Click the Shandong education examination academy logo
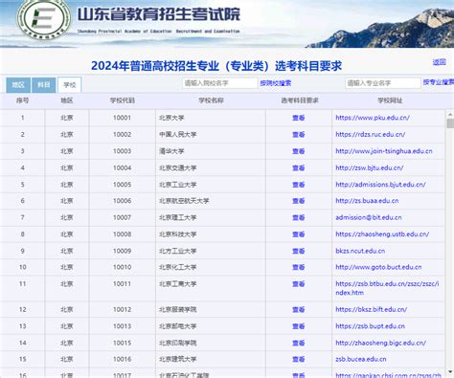Viewport: 454px width, 378px height. pos(44,19)
